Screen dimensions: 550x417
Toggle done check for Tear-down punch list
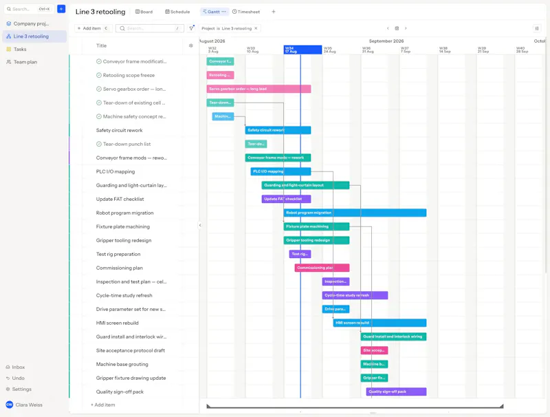99,145
